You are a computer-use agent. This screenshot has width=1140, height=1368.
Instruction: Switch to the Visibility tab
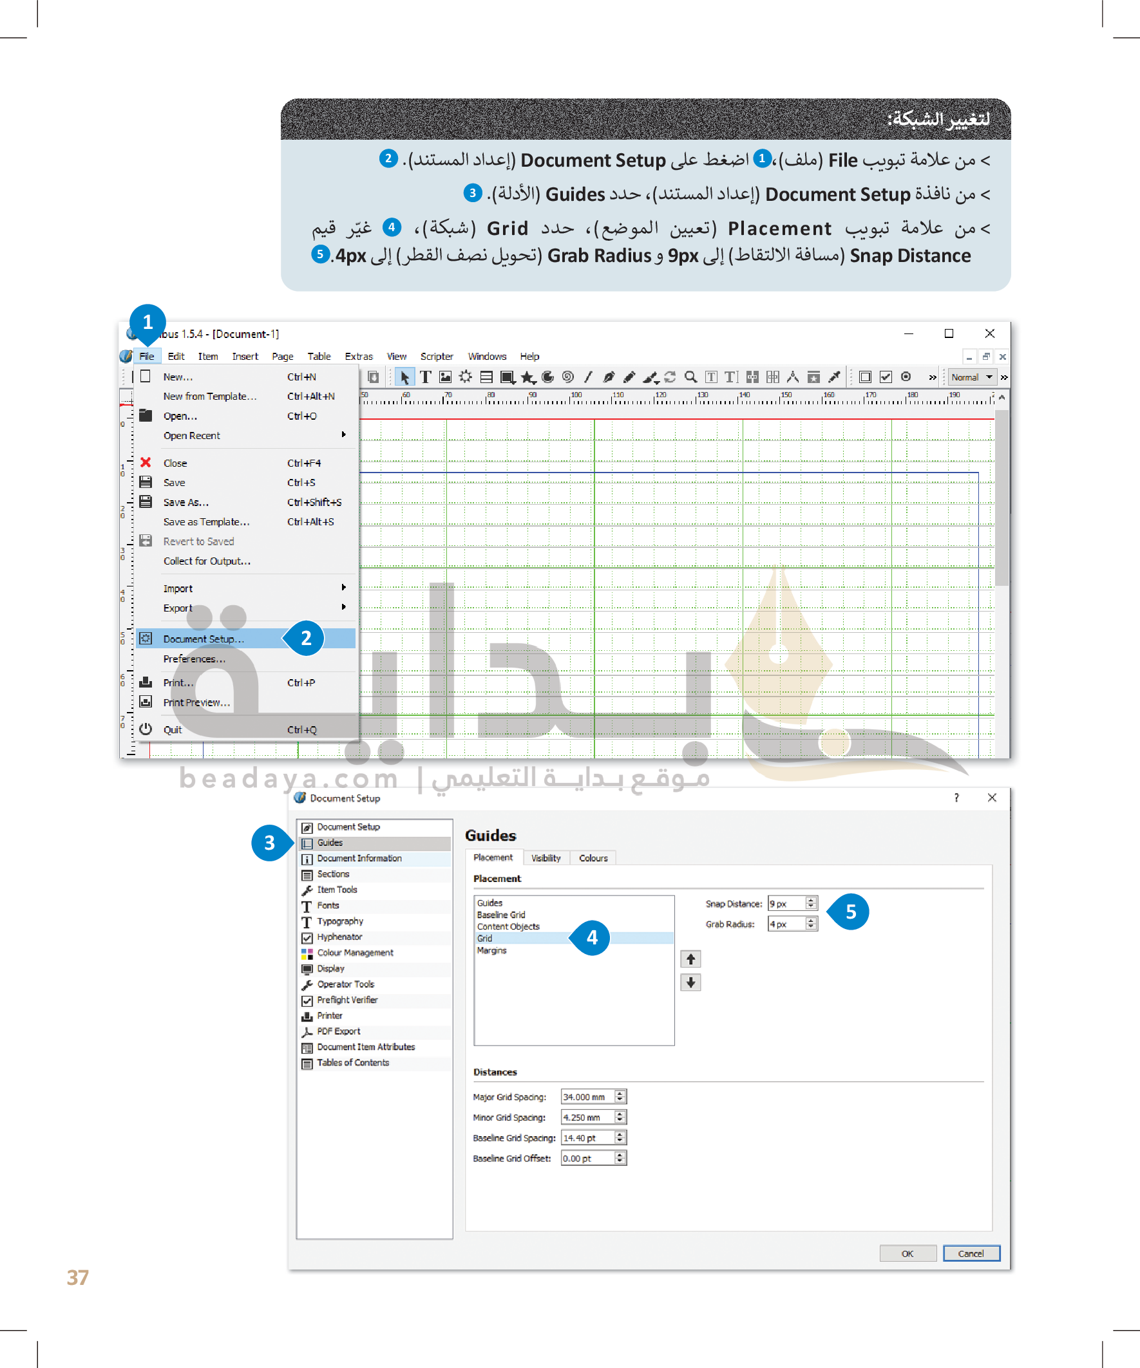(x=546, y=858)
